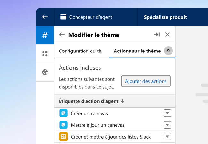Click the 9 actions count badge
Screen dimensions: 208x144
(168, 51)
